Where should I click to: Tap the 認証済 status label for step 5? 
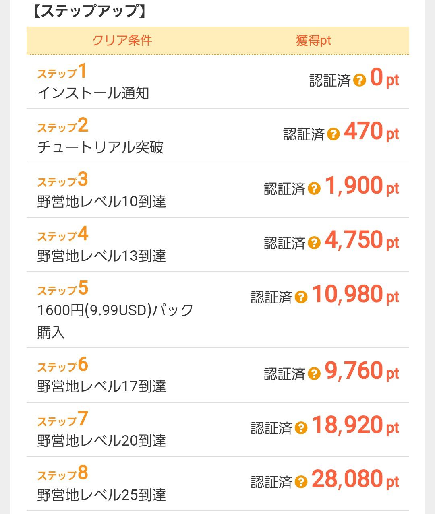click(x=271, y=297)
